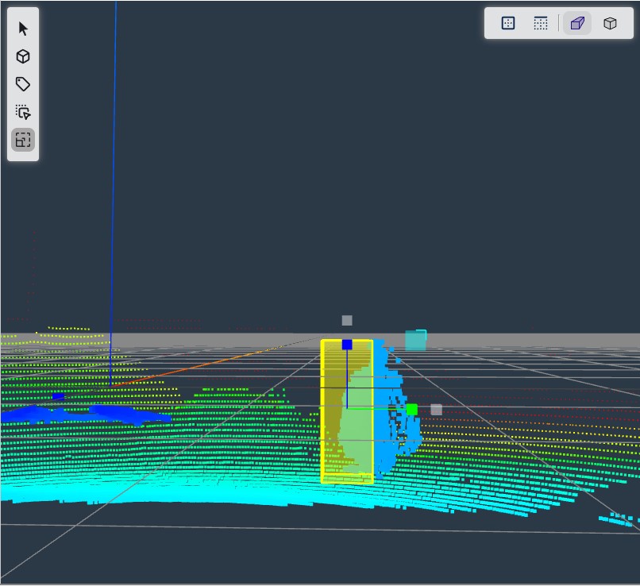Viewport: 640px width, 586px height.
Task: Choose the cuboid drawing tool
Action: coord(23,56)
